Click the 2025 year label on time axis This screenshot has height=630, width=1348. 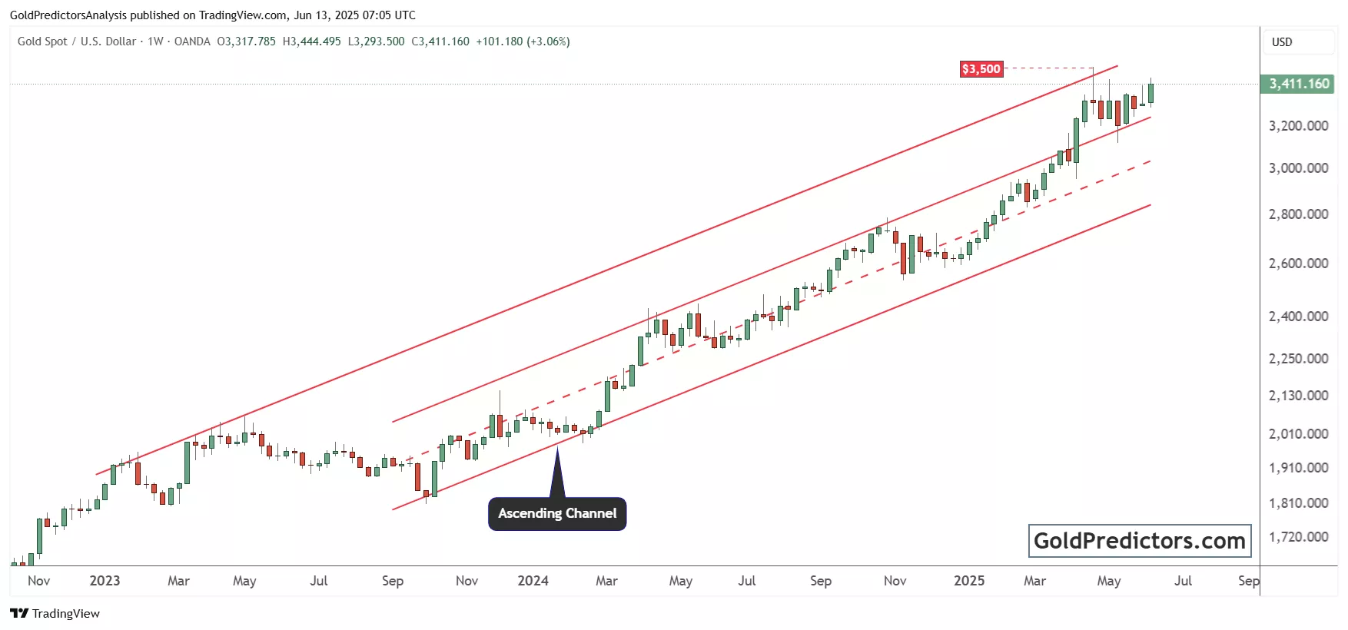(x=968, y=581)
